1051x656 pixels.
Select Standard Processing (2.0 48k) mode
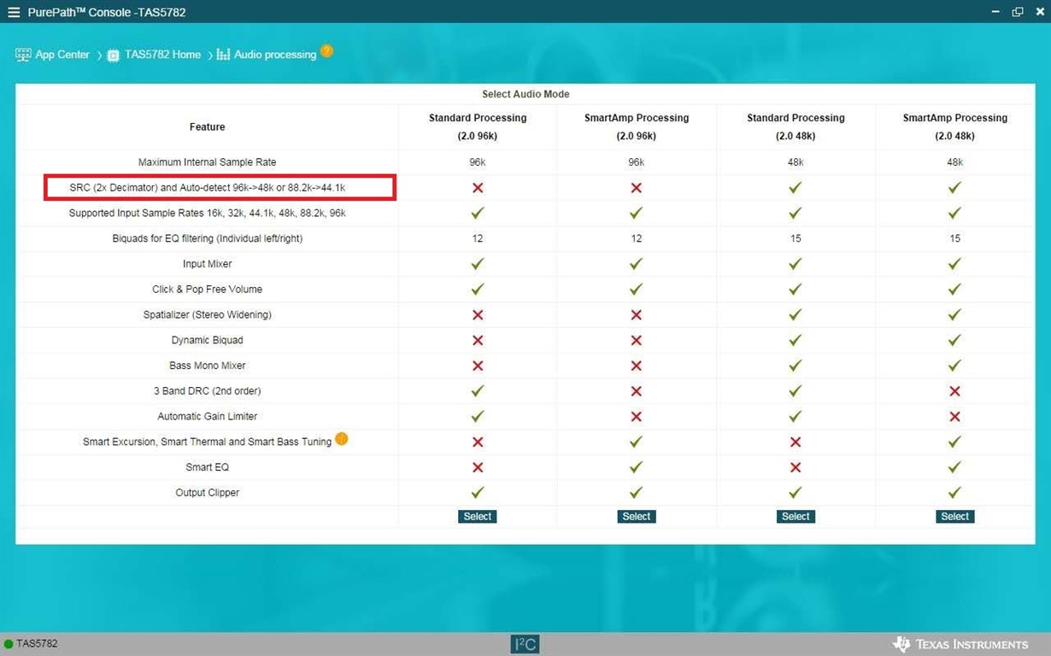click(796, 516)
